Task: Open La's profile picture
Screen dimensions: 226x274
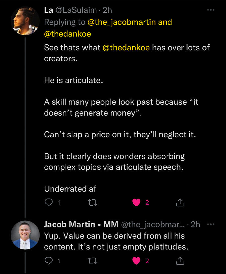Action: pos(25,21)
